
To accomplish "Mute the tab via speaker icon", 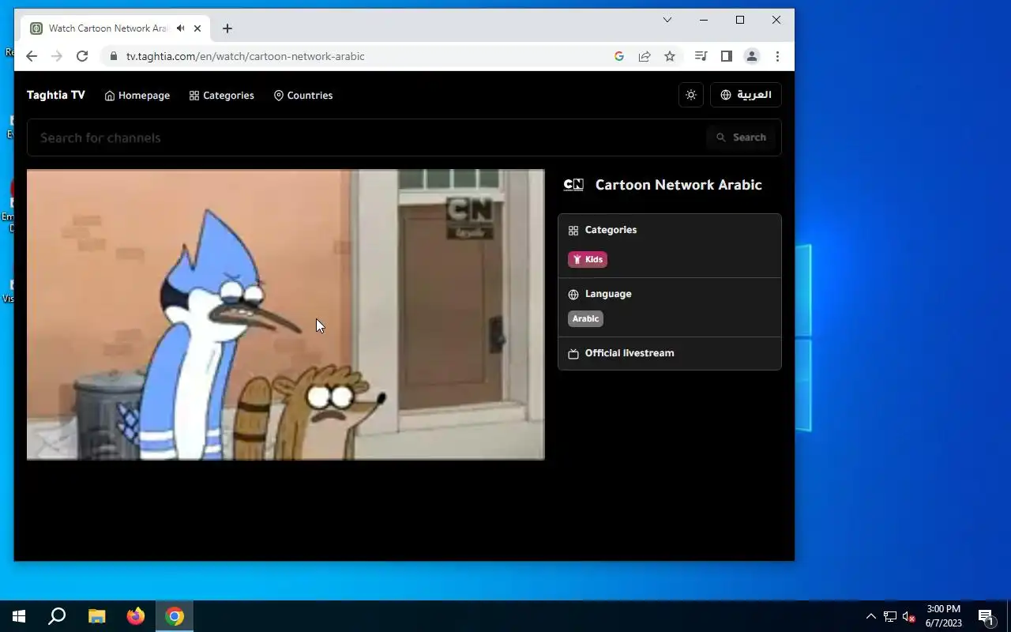I will pos(181,28).
